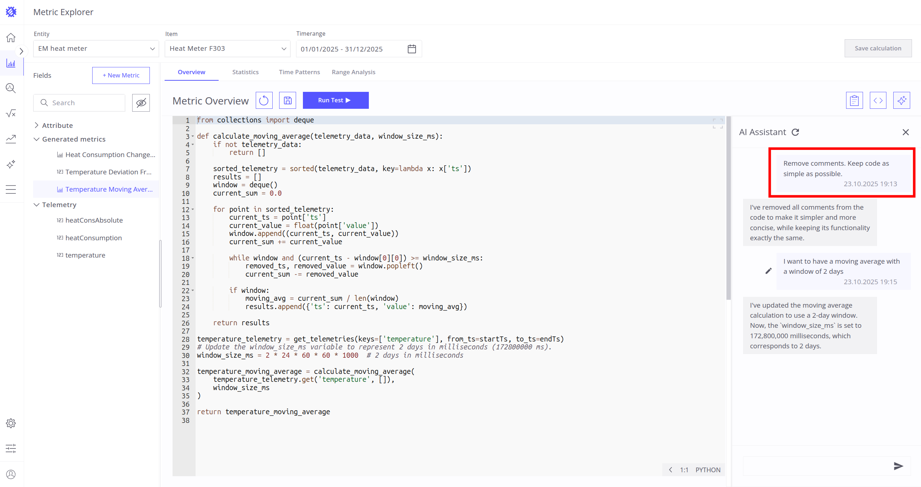Open the clipboard icon in the editor toolbar
921x487 pixels.
coord(854,100)
